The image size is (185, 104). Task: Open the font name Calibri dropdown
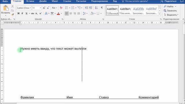(x=31, y=8)
